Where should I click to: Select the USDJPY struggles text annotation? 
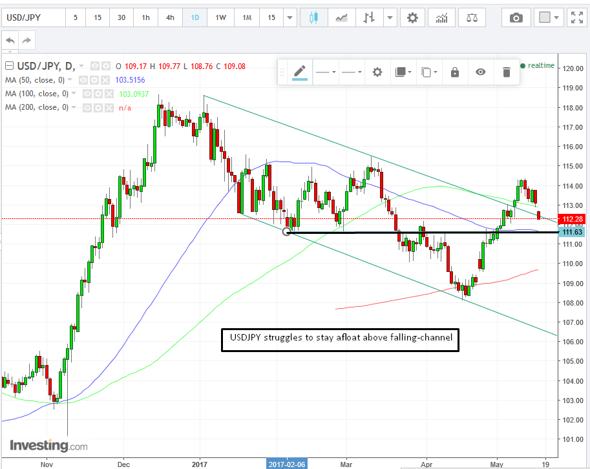coord(340,340)
